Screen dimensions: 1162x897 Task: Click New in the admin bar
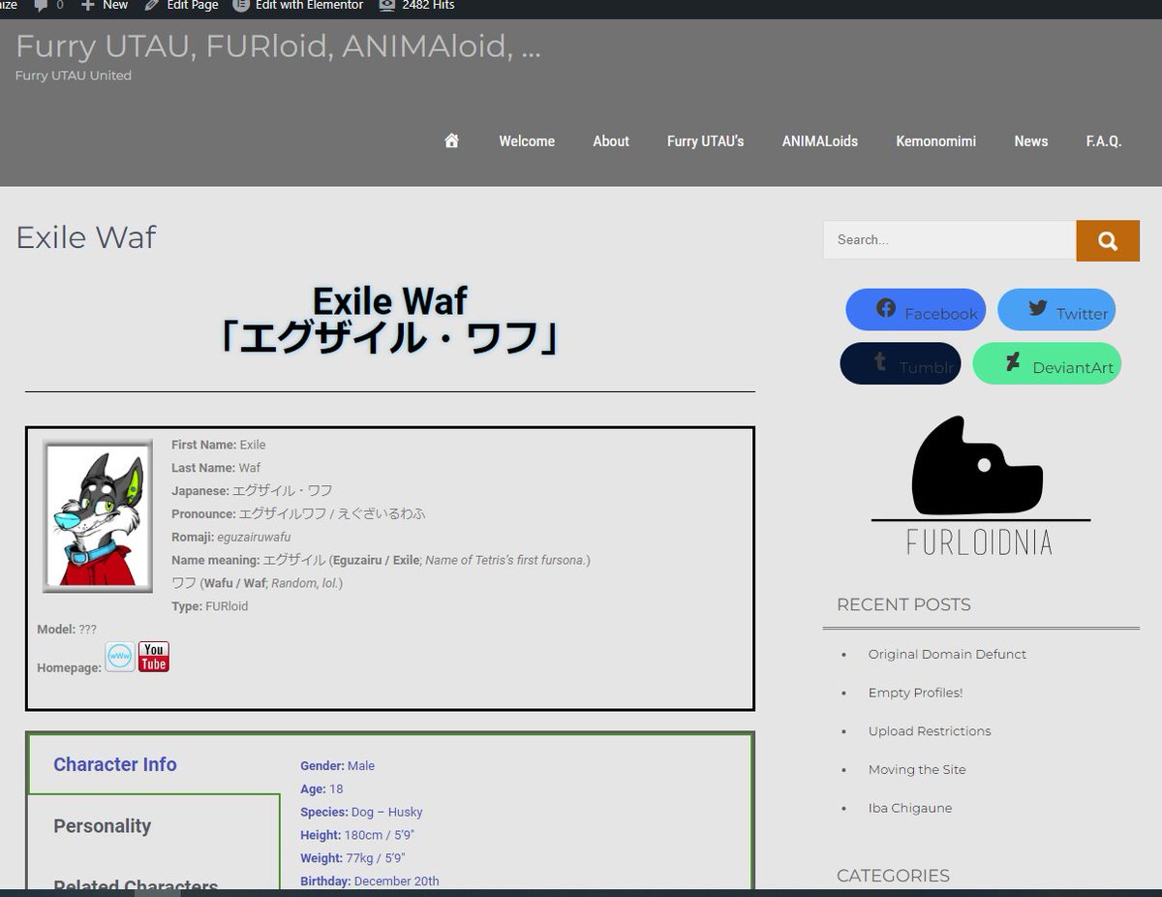(105, 5)
